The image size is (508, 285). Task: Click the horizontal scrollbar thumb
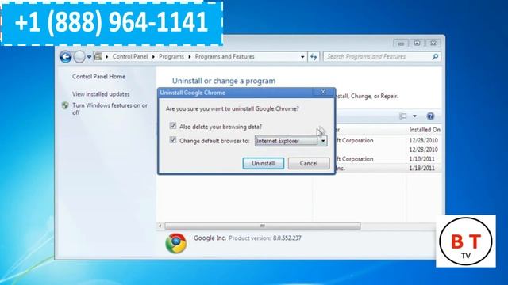pos(263,226)
